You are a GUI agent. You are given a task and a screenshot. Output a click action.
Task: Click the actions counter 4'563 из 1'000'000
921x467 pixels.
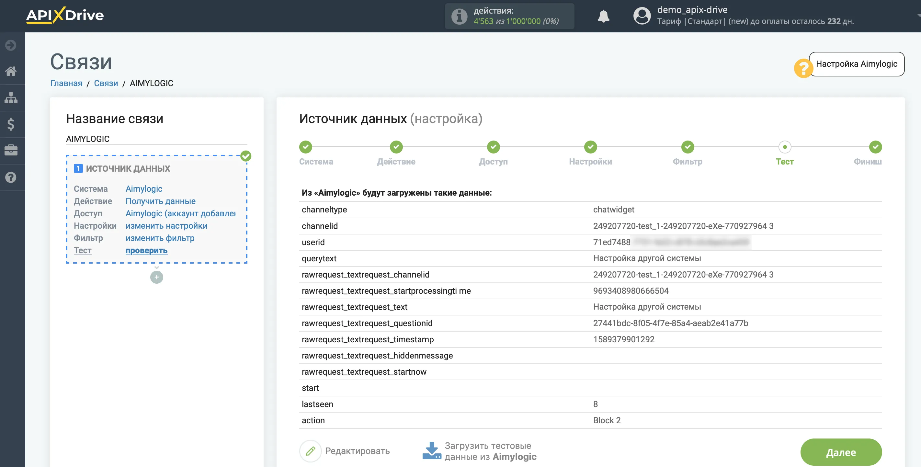[516, 21]
